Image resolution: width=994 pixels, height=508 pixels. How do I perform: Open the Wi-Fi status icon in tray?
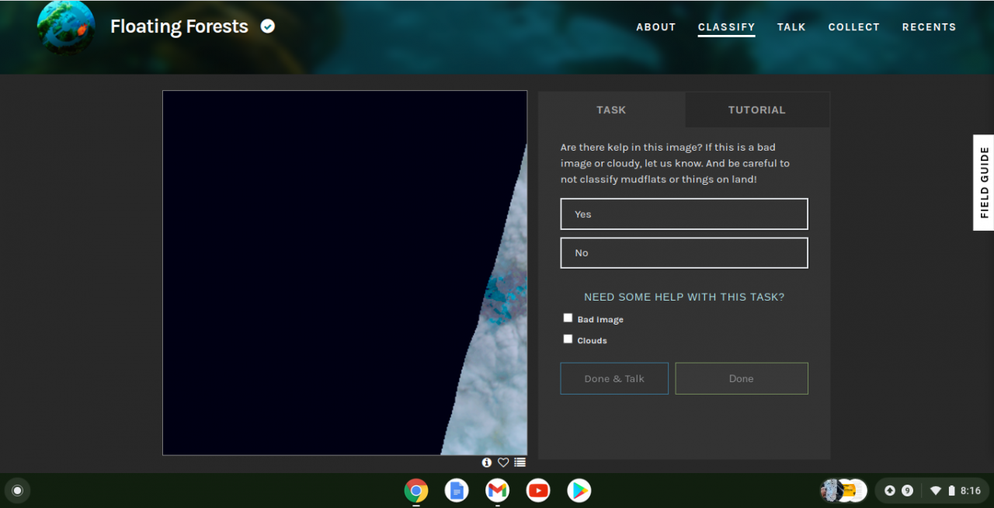coord(936,490)
